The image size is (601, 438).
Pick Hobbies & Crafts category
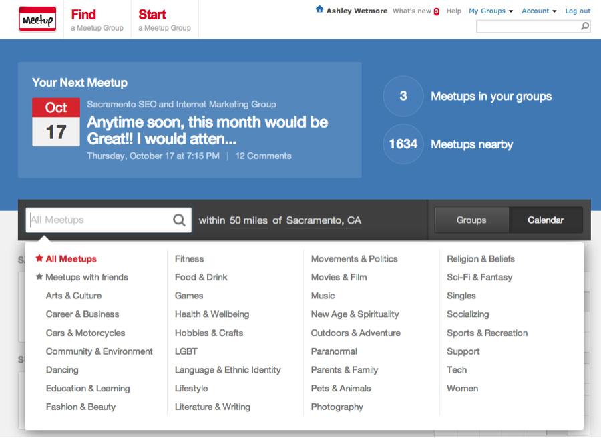click(x=209, y=333)
